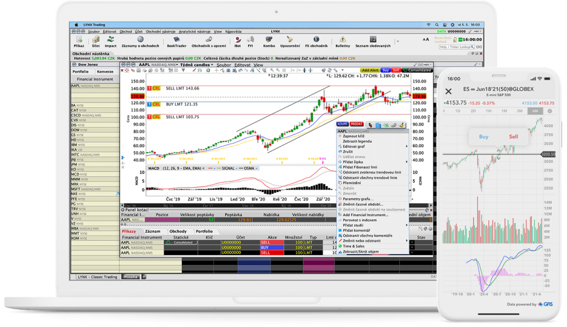
Task: Open the Soubor menu in main menubar
Action: [x=94, y=31]
